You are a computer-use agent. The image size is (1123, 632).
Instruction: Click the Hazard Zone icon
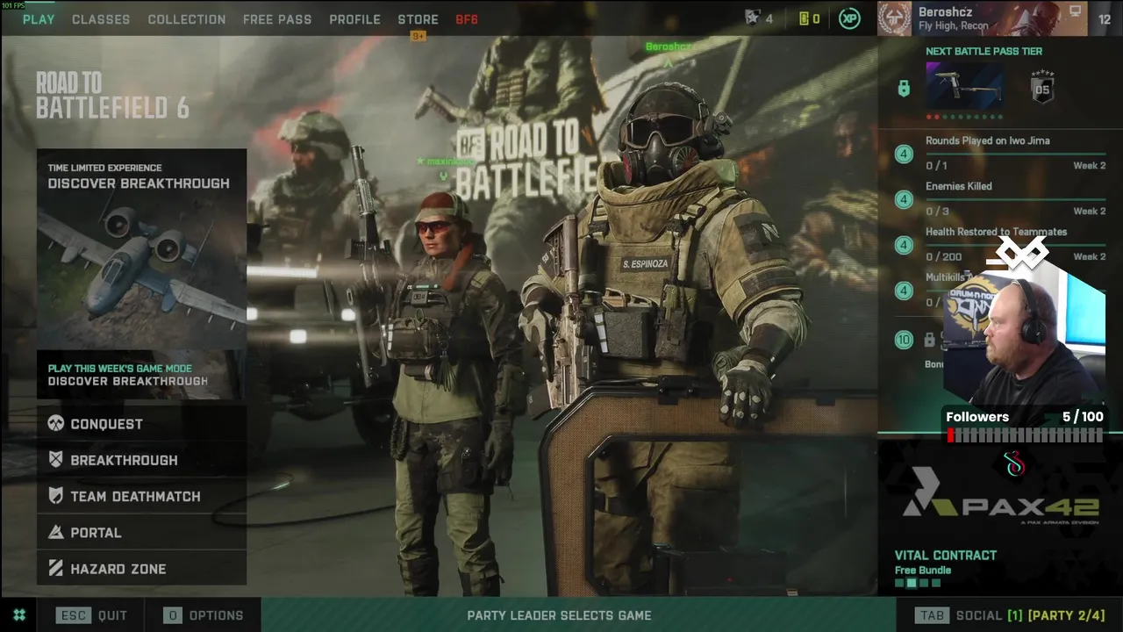pyautogui.click(x=55, y=569)
